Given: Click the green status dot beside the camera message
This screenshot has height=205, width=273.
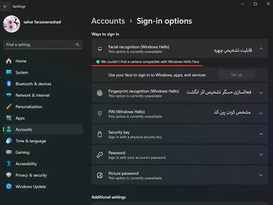Looking at the screenshot, I should click(x=98, y=62).
